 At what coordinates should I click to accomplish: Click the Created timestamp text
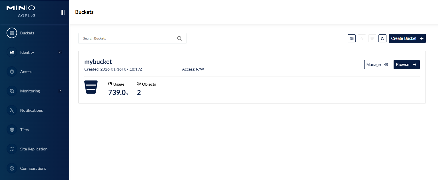[x=113, y=69]
